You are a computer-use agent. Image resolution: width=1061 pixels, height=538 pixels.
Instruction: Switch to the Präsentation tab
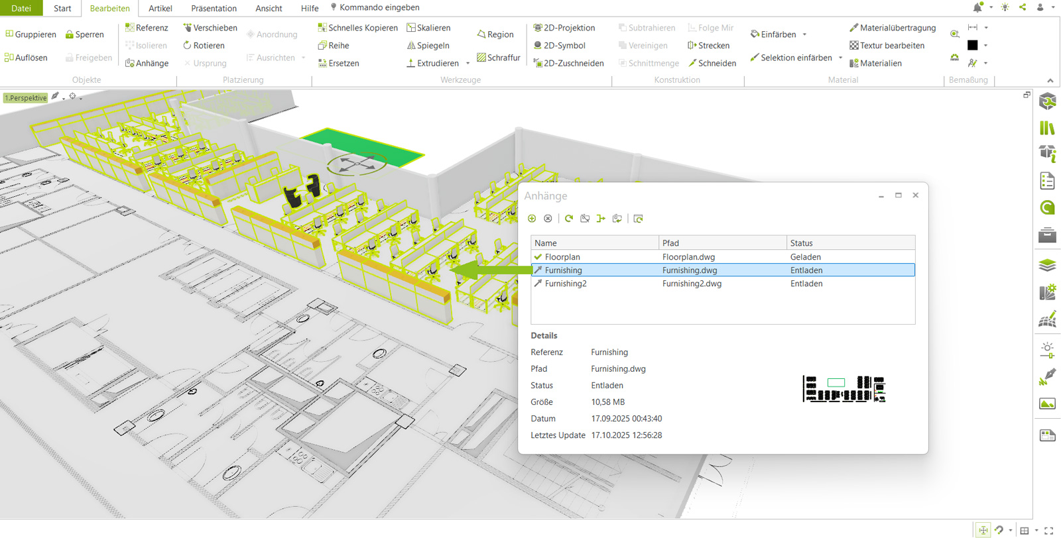pyautogui.click(x=214, y=9)
